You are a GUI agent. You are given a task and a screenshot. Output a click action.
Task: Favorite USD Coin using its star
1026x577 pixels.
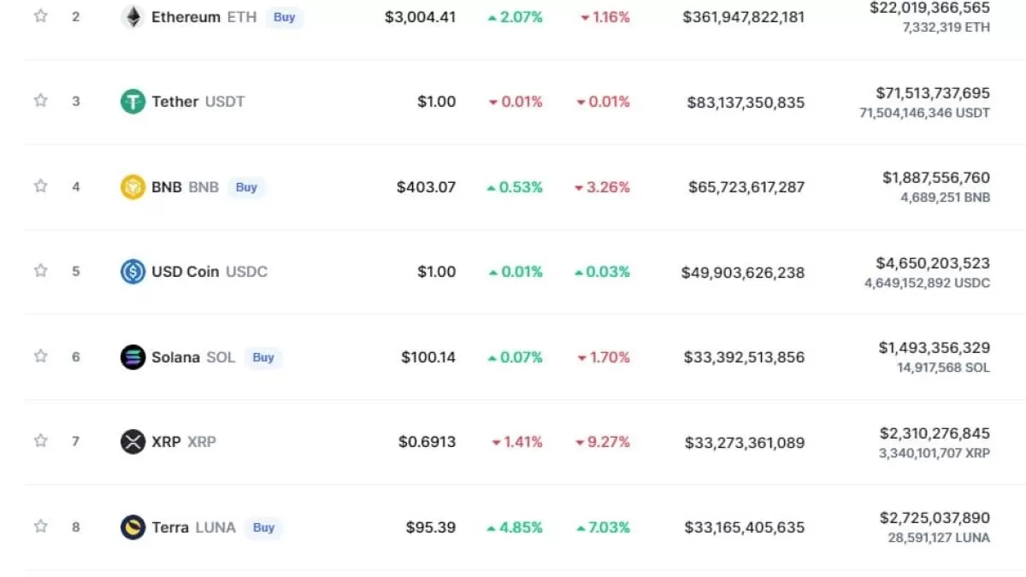point(40,270)
